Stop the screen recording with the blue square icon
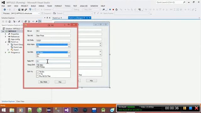 coord(191,108)
